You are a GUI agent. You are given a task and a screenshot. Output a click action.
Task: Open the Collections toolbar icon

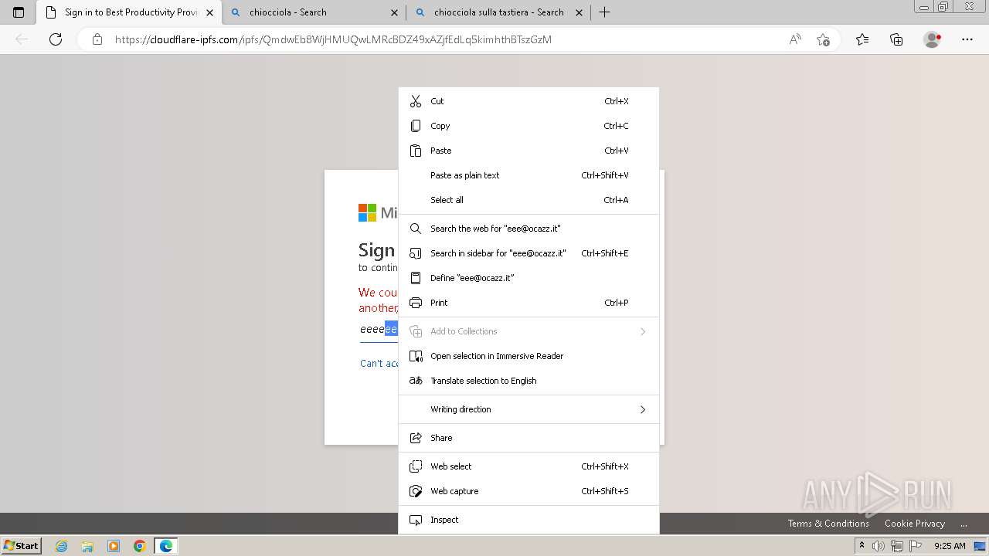click(x=896, y=39)
